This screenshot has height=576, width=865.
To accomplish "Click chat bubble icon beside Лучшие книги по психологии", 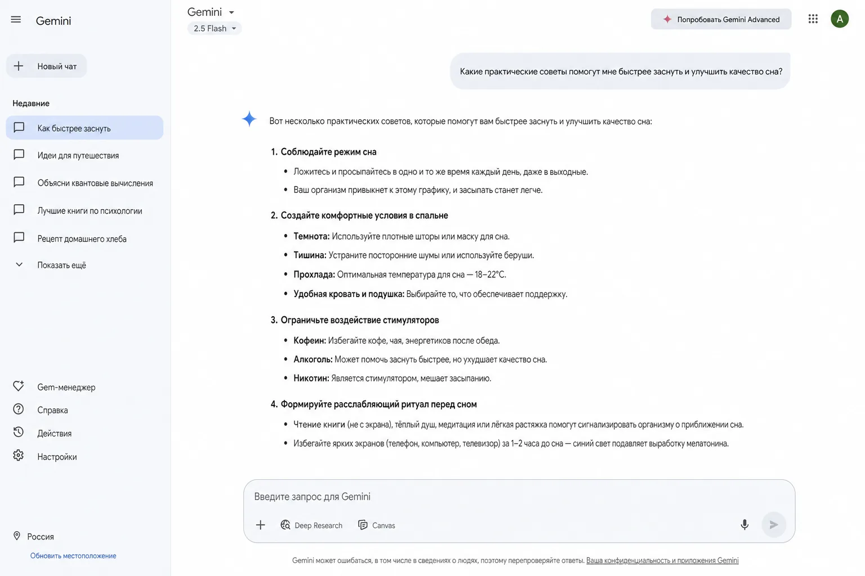I will (x=19, y=210).
